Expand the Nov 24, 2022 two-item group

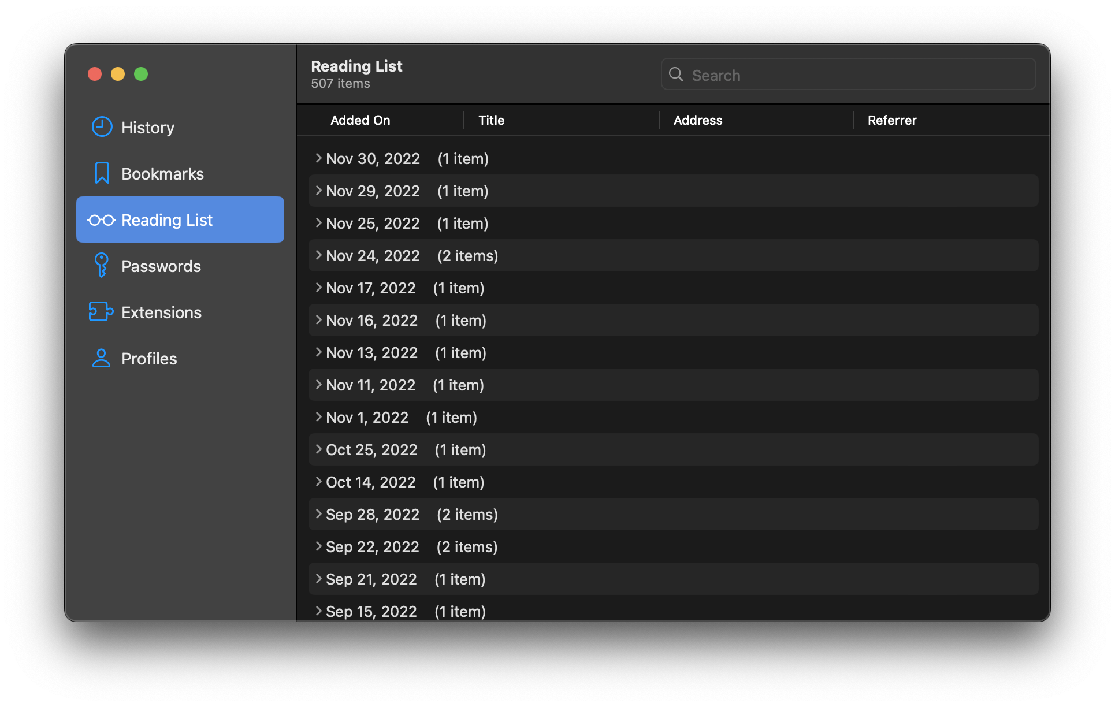tap(319, 255)
